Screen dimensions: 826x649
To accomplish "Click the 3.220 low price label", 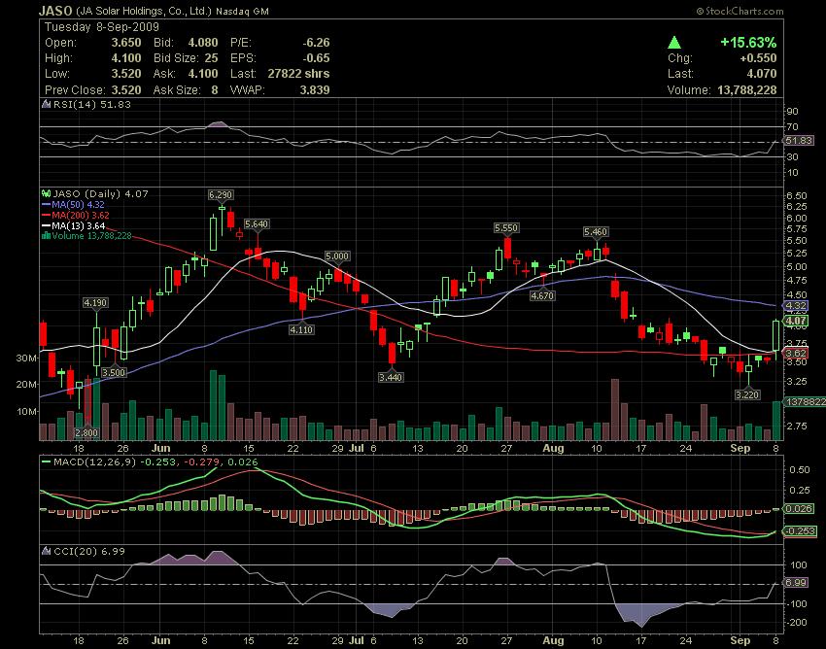I will 747,395.
